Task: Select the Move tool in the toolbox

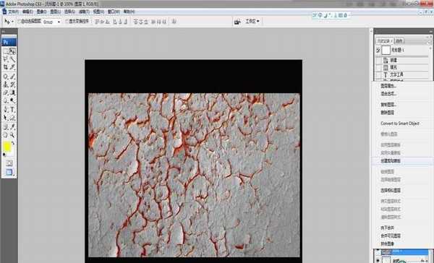Action: point(12,51)
